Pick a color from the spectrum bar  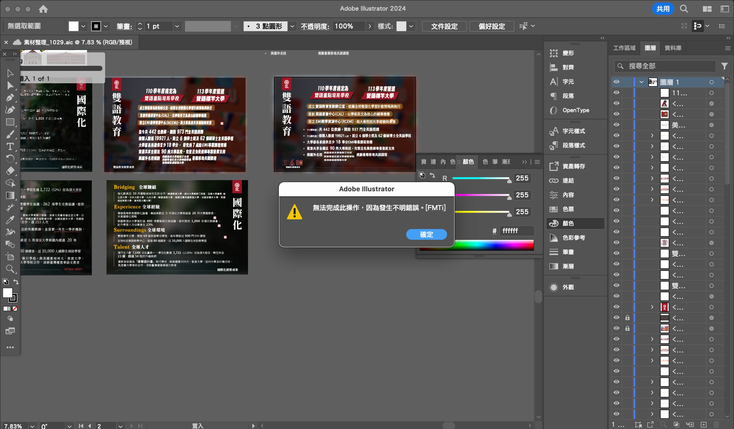click(477, 245)
